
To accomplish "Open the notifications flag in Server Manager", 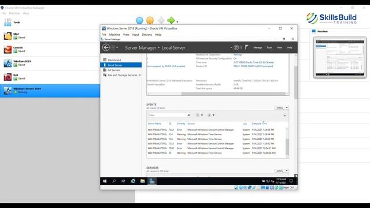I will click(247, 47).
